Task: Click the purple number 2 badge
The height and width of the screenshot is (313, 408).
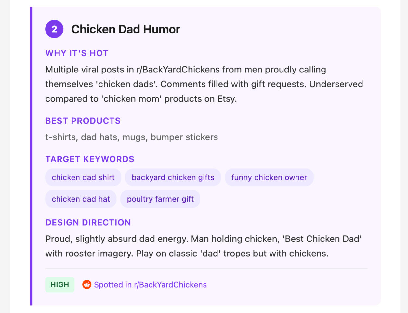Action: pos(54,29)
